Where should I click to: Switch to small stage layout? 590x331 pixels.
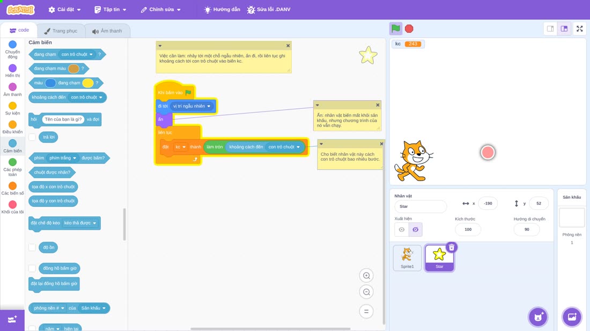point(550,28)
